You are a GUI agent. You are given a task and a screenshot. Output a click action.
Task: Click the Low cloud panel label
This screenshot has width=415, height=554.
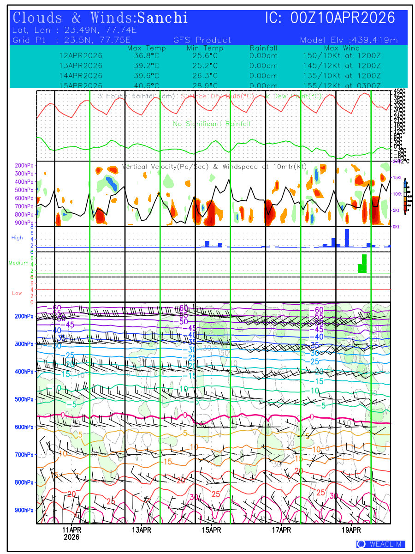coord(17,293)
